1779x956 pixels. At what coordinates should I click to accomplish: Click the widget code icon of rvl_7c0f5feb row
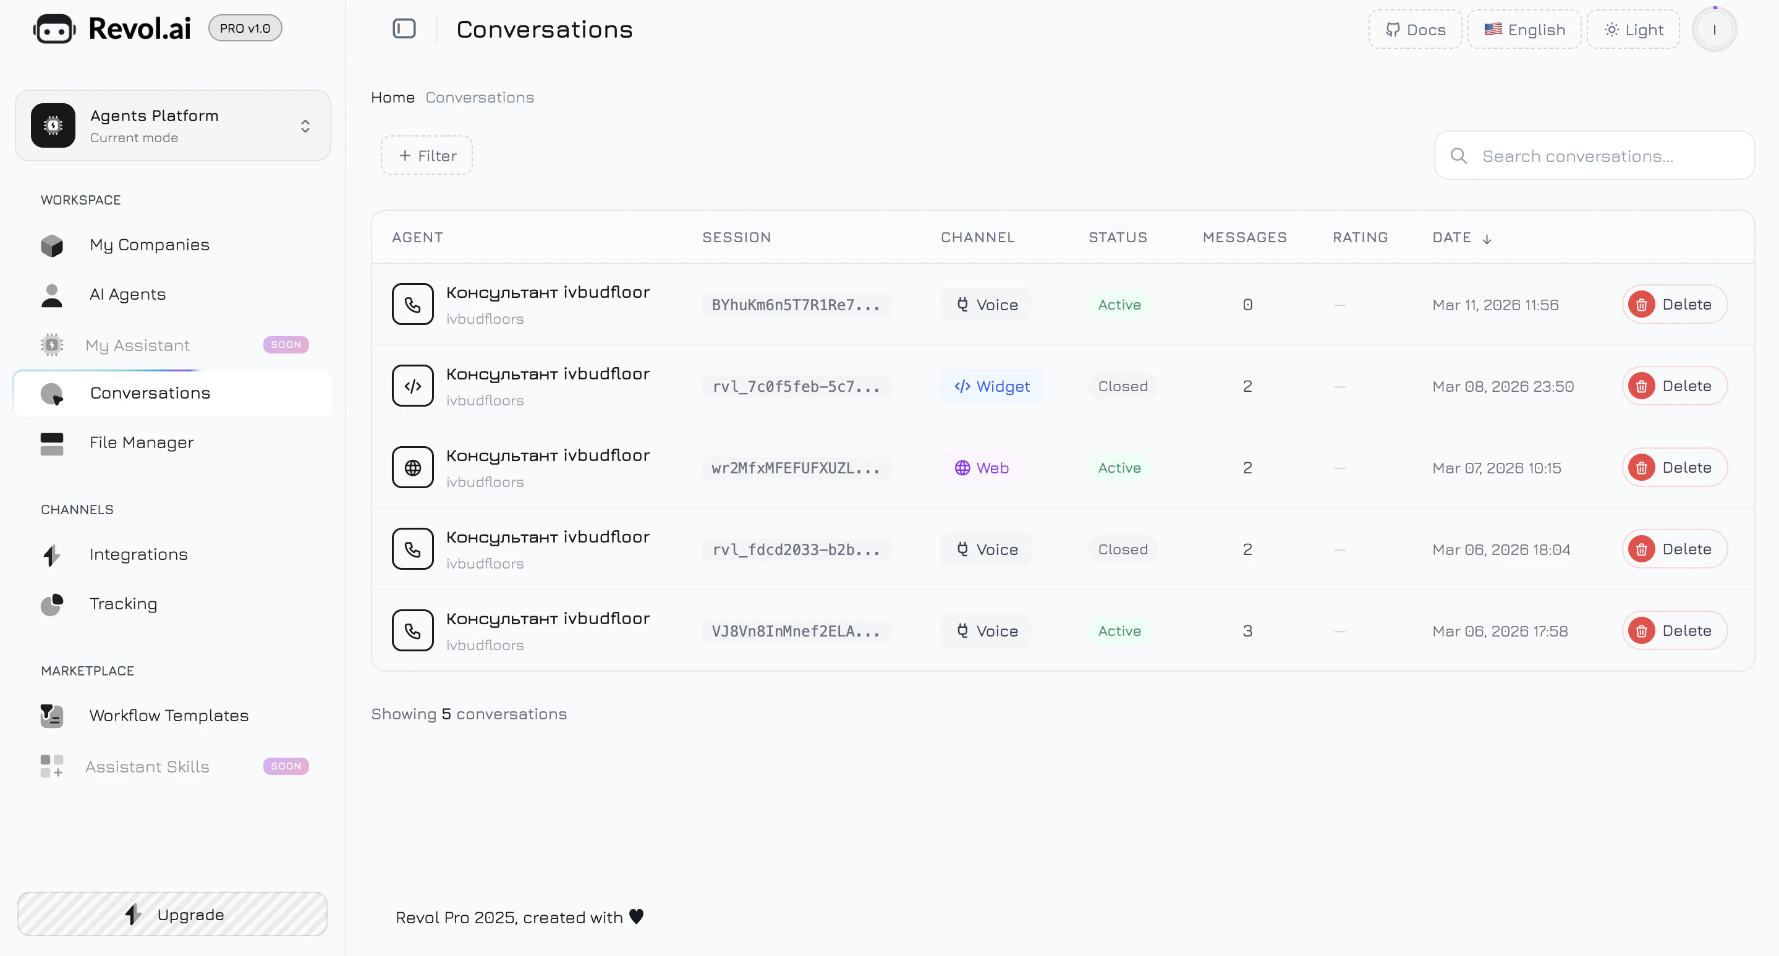tap(413, 386)
